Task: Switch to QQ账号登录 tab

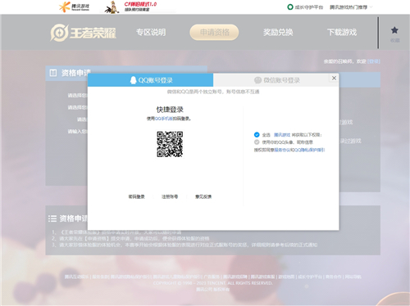Action: coord(150,80)
